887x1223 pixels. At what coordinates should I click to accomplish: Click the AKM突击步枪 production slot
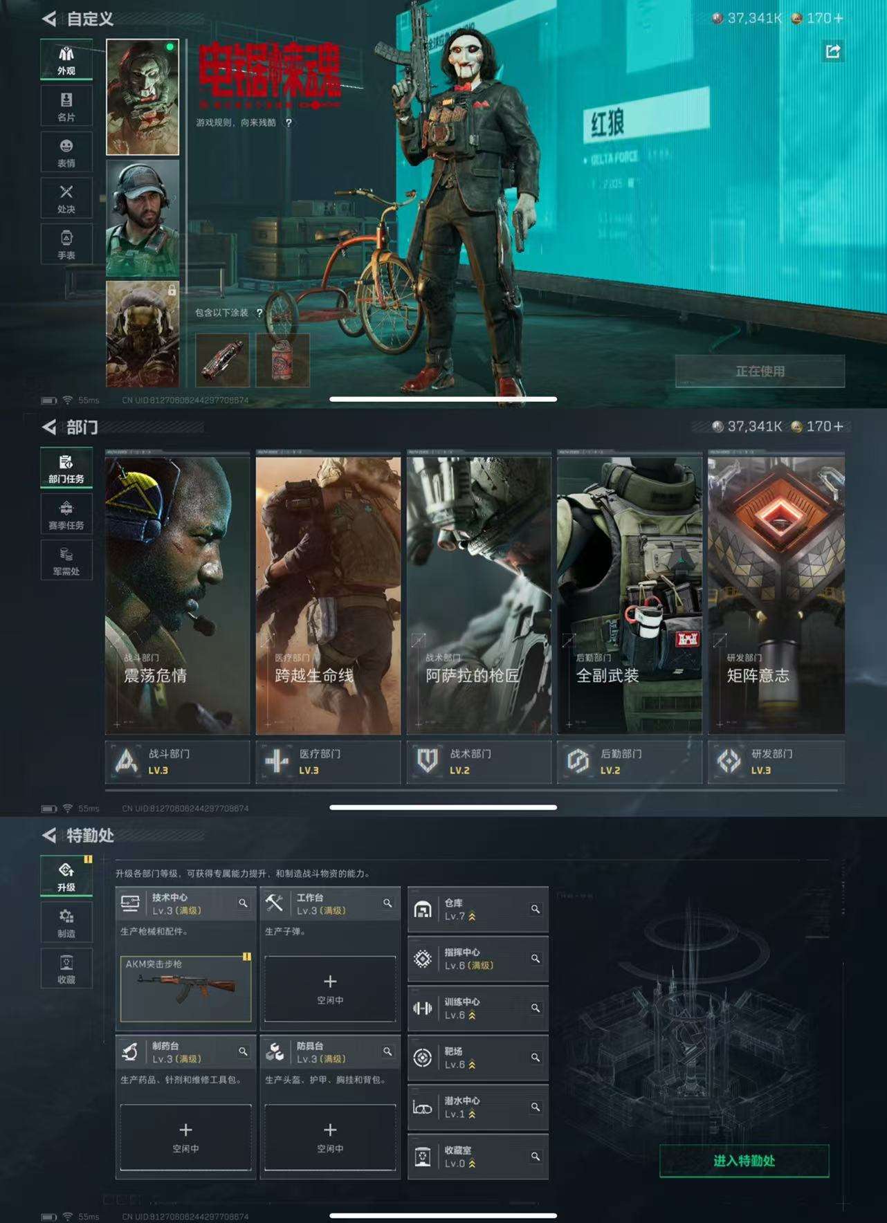coord(185,988)
